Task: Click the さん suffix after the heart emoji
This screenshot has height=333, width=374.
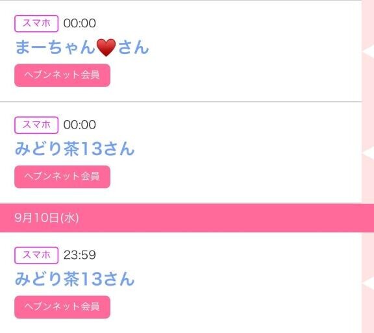Action: (134, 47)
